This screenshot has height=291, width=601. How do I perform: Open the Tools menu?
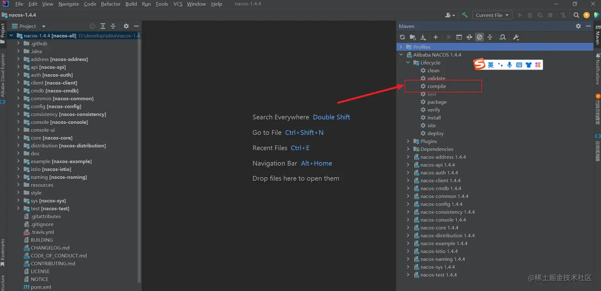(x=162, y=4)
